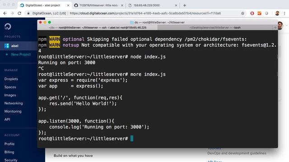The height and width of the screenshot is (162, 289).
Task: Select the ssh root@159.65.46.225 terminal tab
Action: (98, 27)
